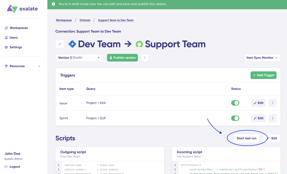
Task: Click the Jira diamond icon next to Dev Team
Action: 72,44
